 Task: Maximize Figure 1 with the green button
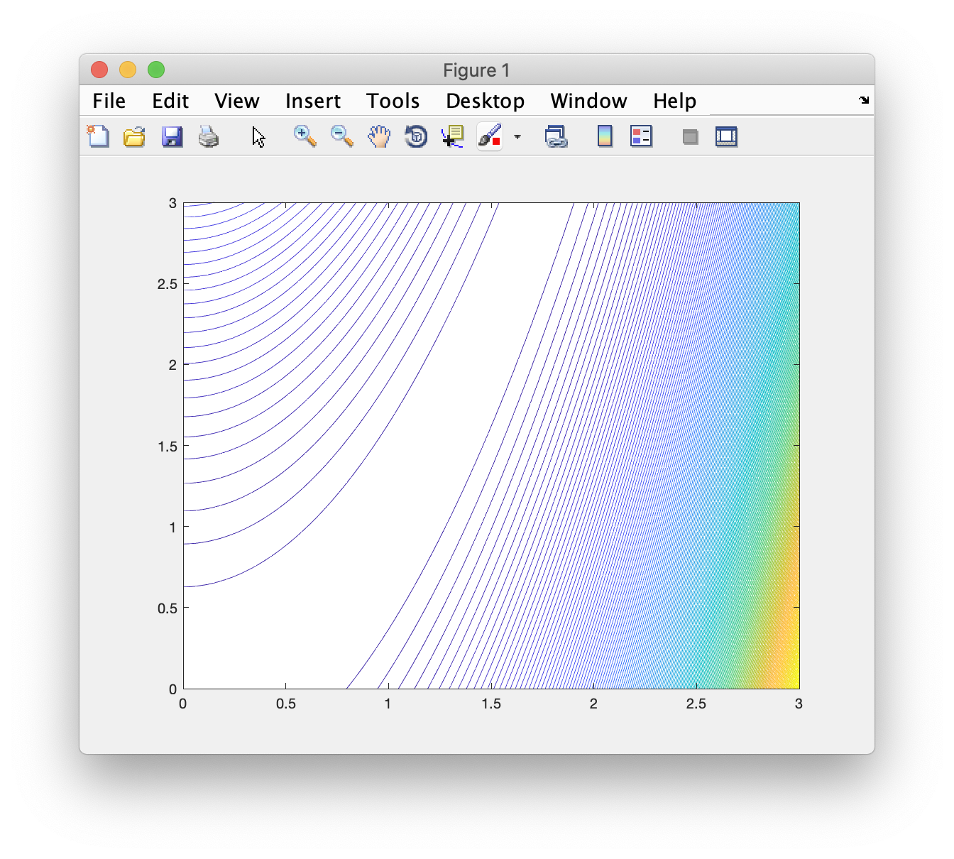(156, 70)
